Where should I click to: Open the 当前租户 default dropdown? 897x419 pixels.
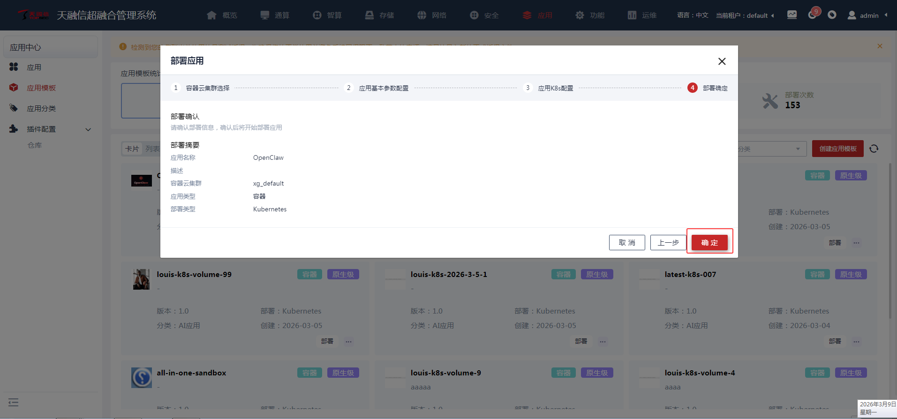click(745, 15)
